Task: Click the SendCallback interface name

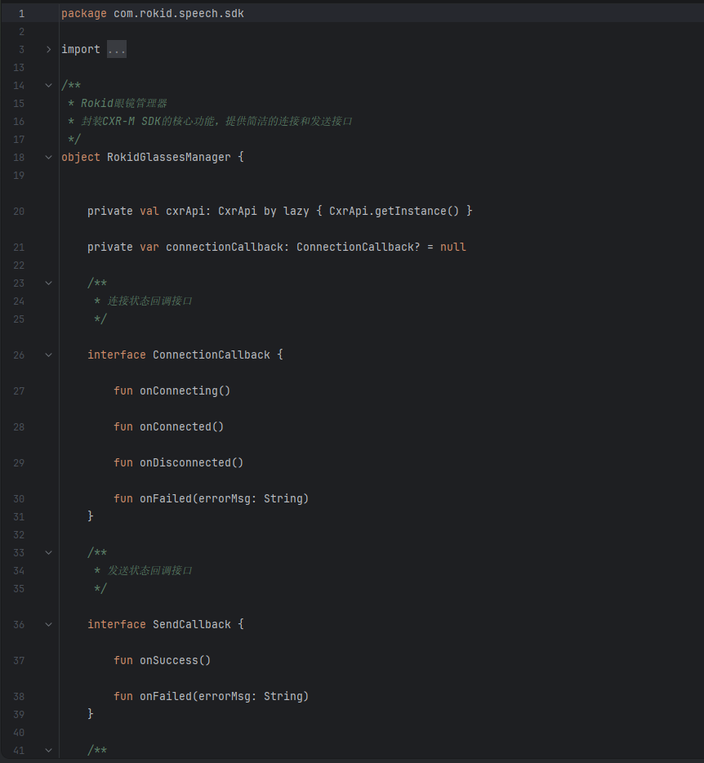Action: pos(192,625)
